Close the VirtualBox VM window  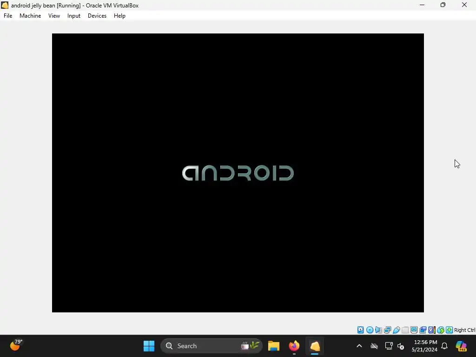pos(464,5)
